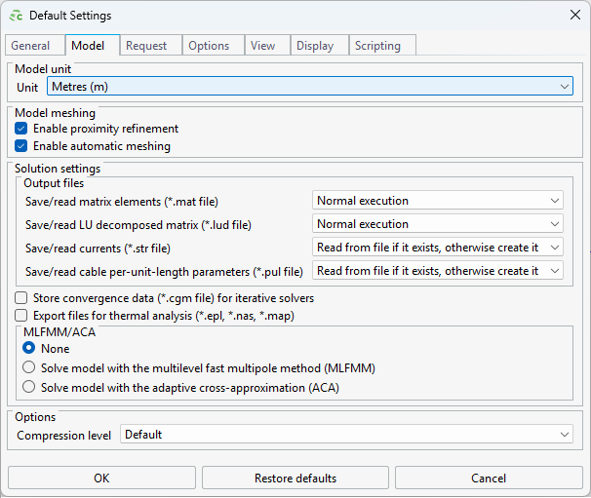Expand the Compression level dropdown
The width and height of the screenshot is (591, 498).
346,435
